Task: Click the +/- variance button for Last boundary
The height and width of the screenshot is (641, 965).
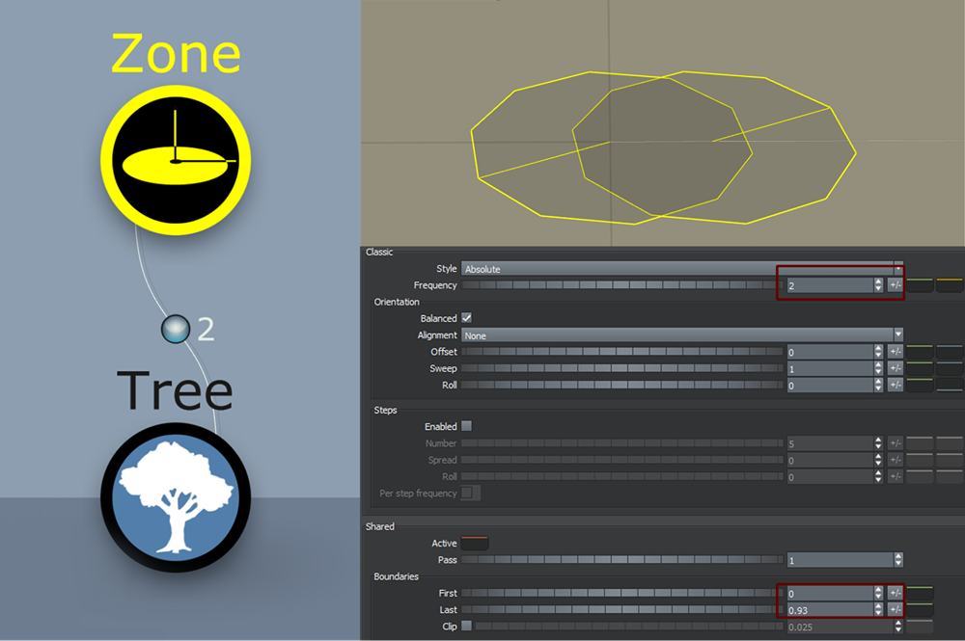Action: (896, 609)
